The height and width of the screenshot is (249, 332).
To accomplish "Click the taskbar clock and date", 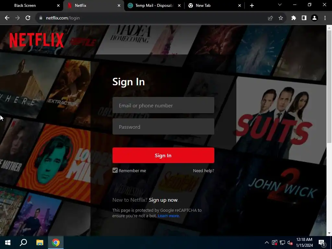I will pyautogui.click(x=304, y=243).
